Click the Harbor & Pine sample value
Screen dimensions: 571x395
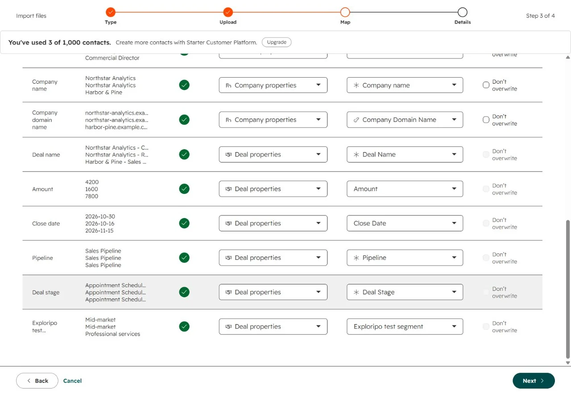(103, 92)
